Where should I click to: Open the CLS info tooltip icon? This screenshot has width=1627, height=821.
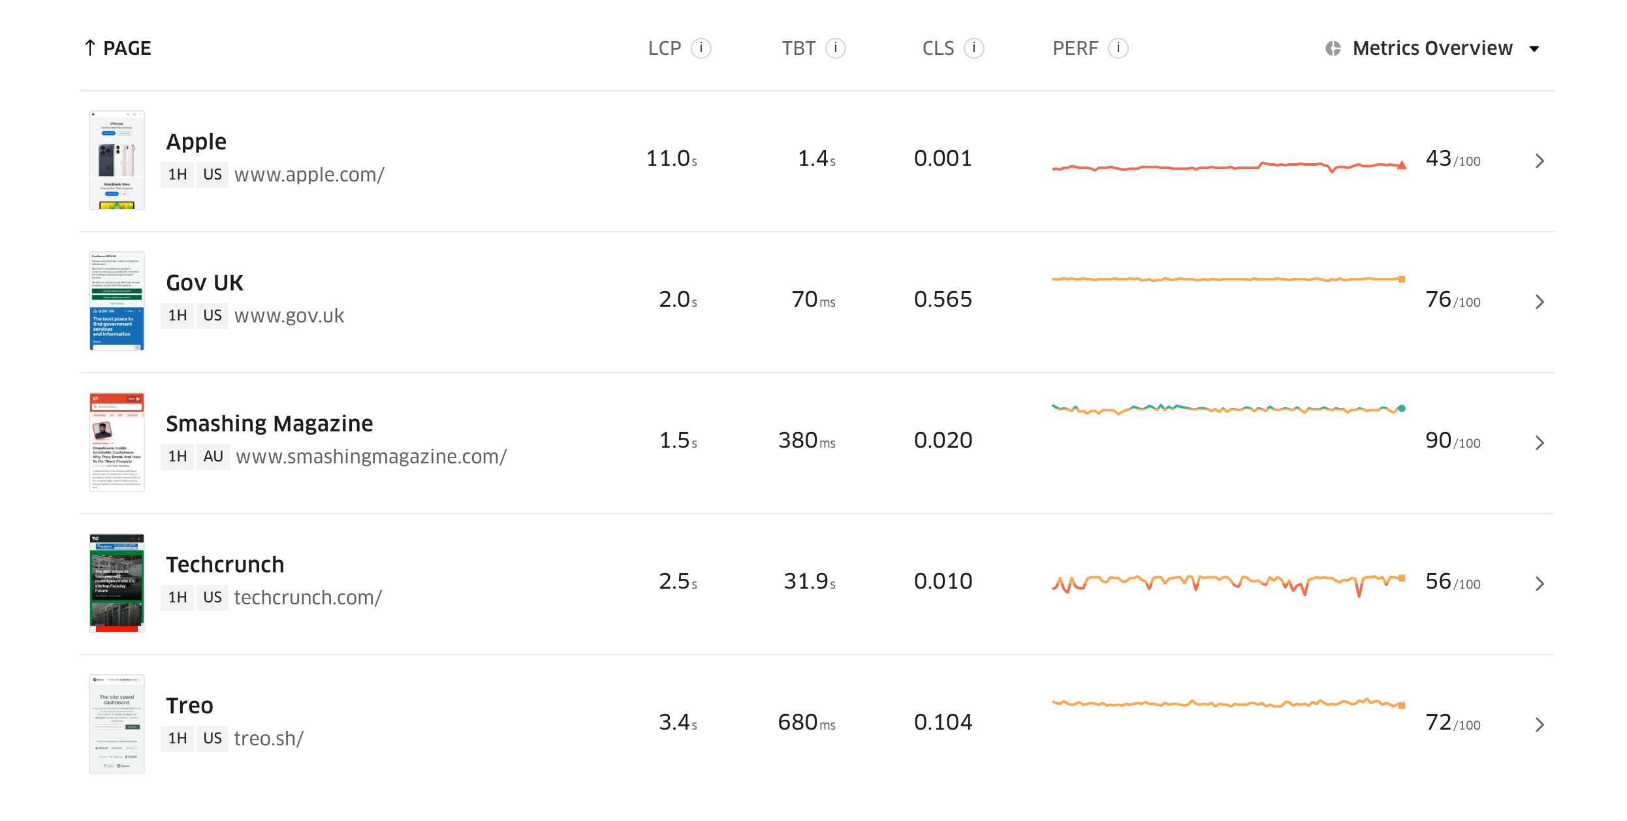(974, 48)
